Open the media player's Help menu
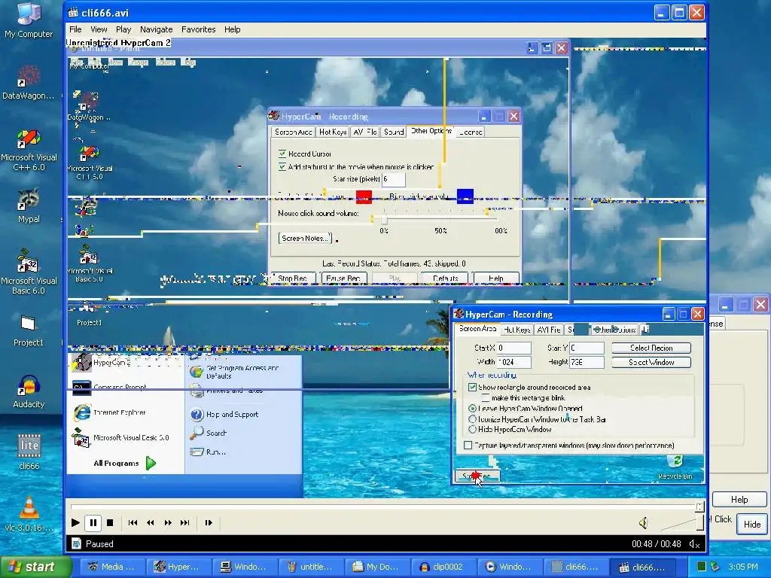Image resolution: width=771 pixels, height=578 pixels. (x=232, y=29)
